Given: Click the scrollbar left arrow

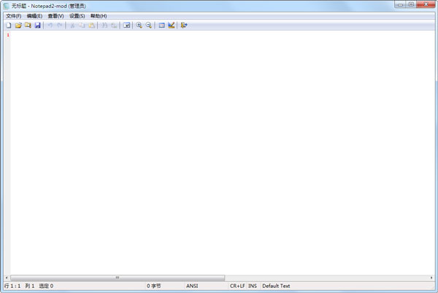Looking at the screenshot, I should click(7, 278).
